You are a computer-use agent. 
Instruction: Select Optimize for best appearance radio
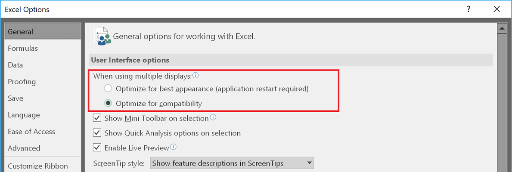pyautogui.click(x=108, y=88)
